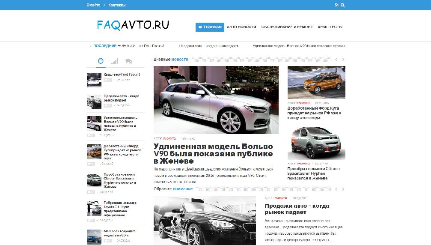Click sidebar thumbnail of Mercedes article
431x245 pixels.
(x=94, y=236)
